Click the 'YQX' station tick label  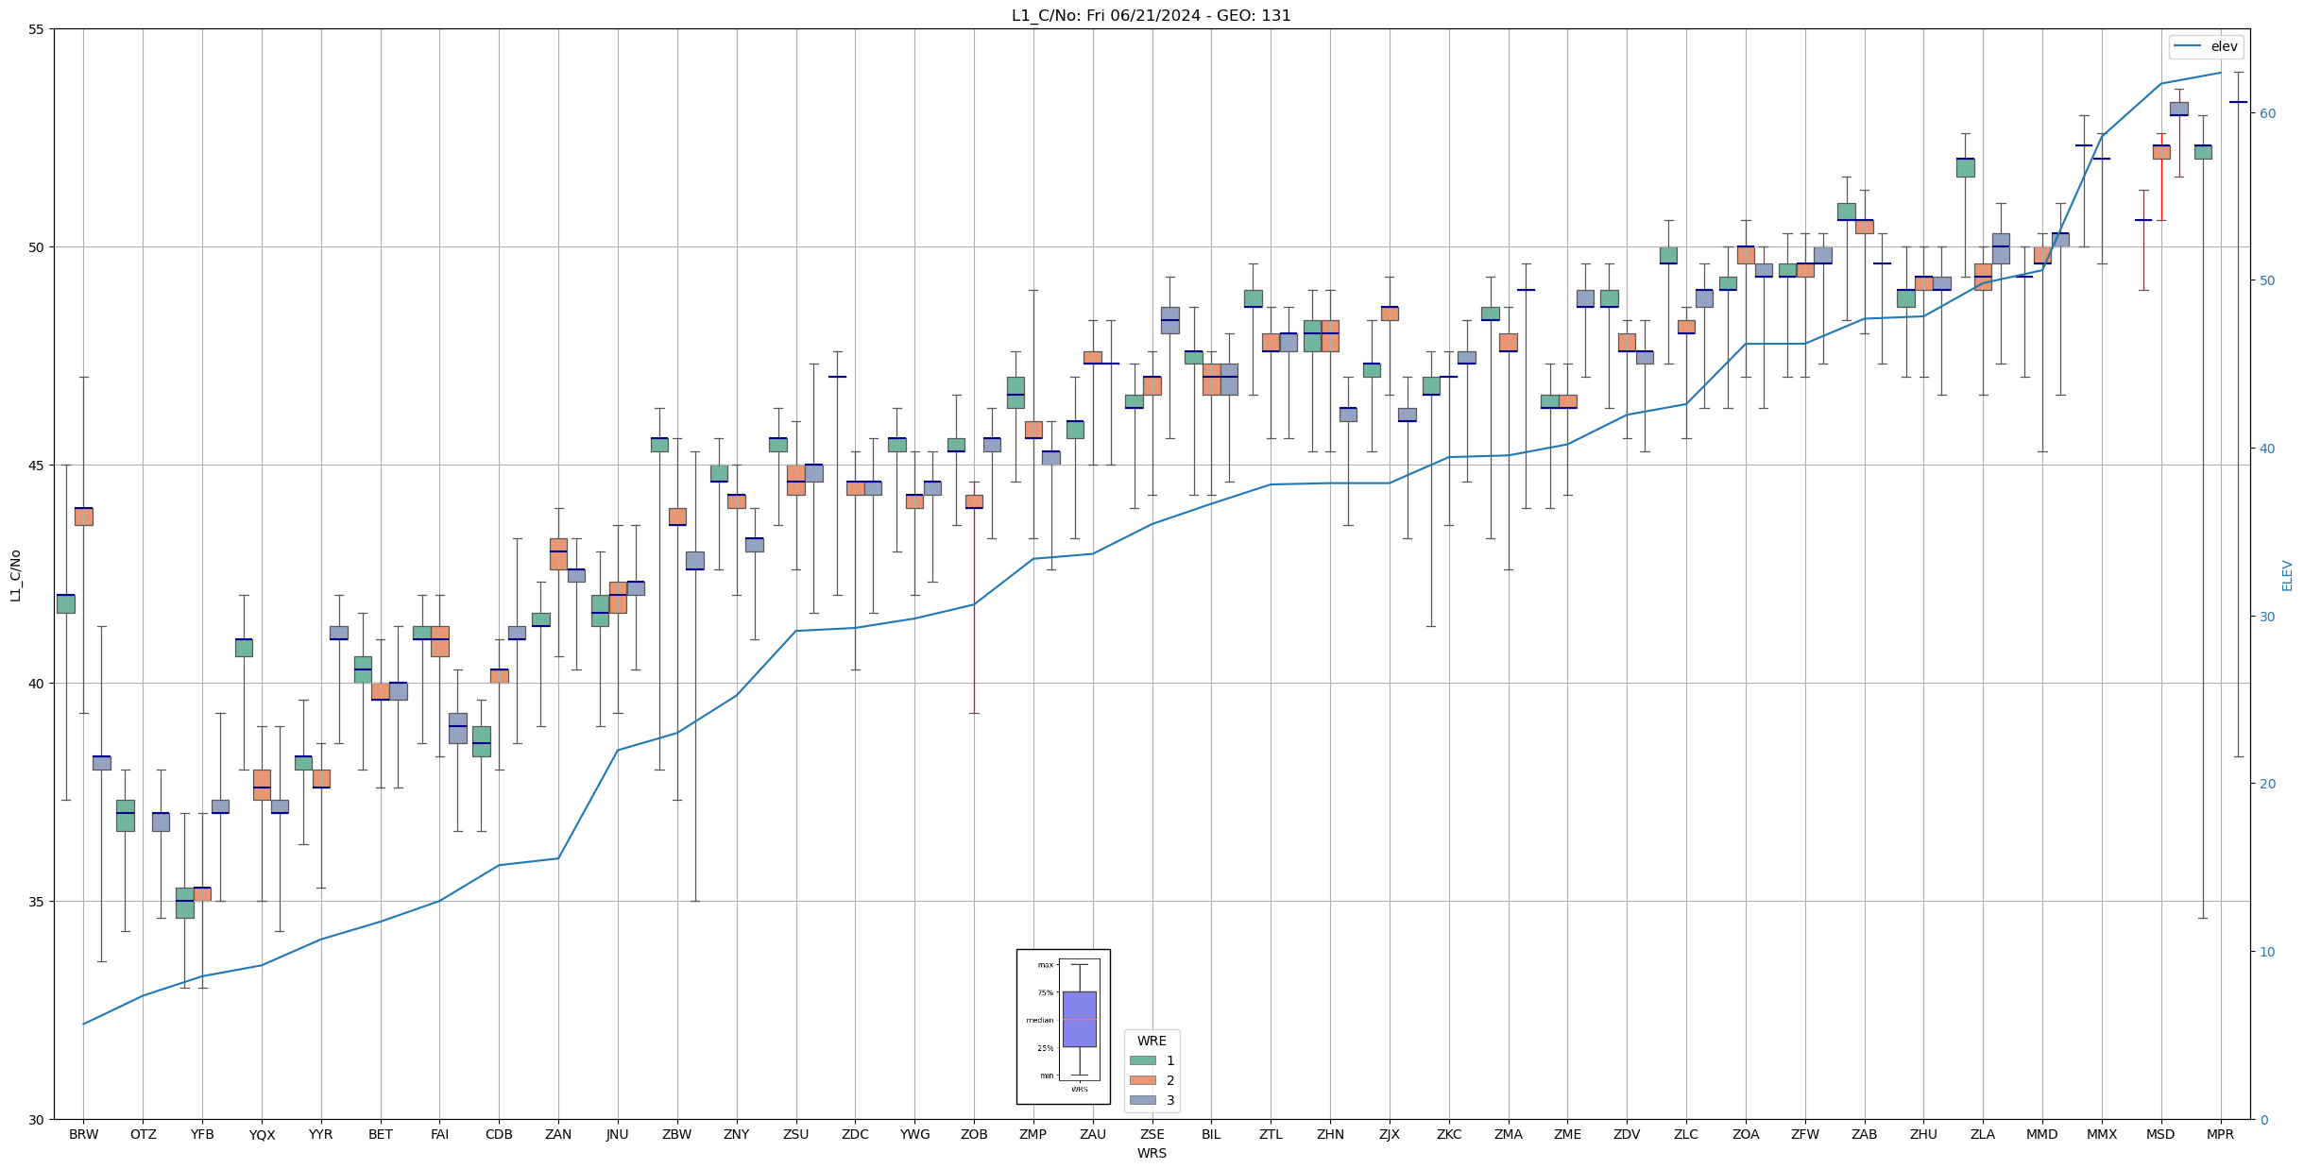click(x=262, y=1134)
